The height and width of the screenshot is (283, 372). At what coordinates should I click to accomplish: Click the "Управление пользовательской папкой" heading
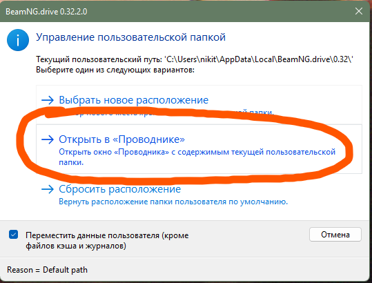[130, 37]
